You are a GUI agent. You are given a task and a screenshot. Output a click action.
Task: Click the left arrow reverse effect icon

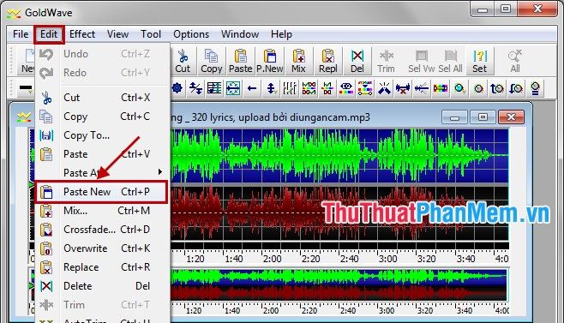(x=252, y=88)
